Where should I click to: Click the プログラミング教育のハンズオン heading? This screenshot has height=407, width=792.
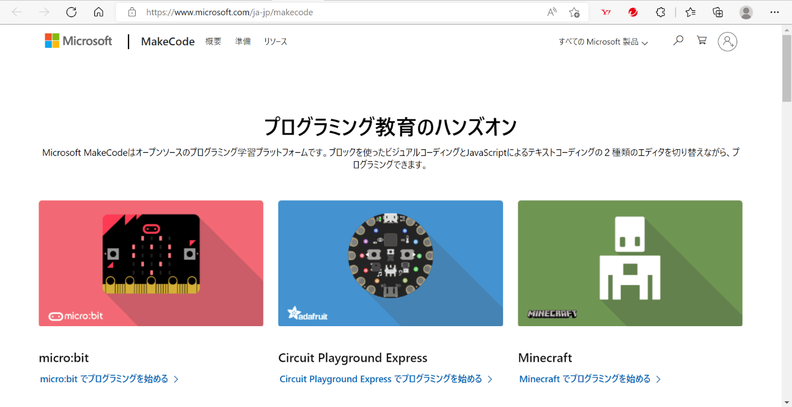pos(390,127)
